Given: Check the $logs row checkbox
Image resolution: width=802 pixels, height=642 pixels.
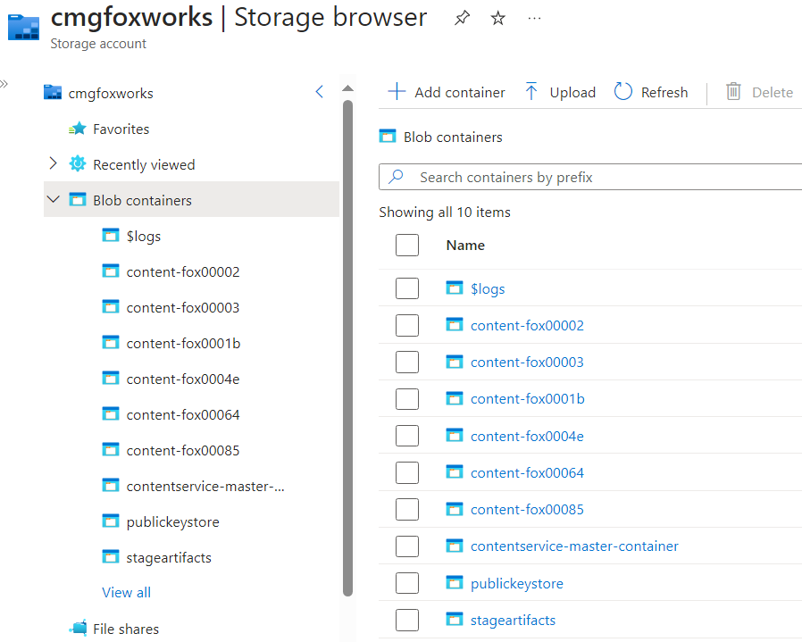Looking at the screenshot, I should [407, 288].
